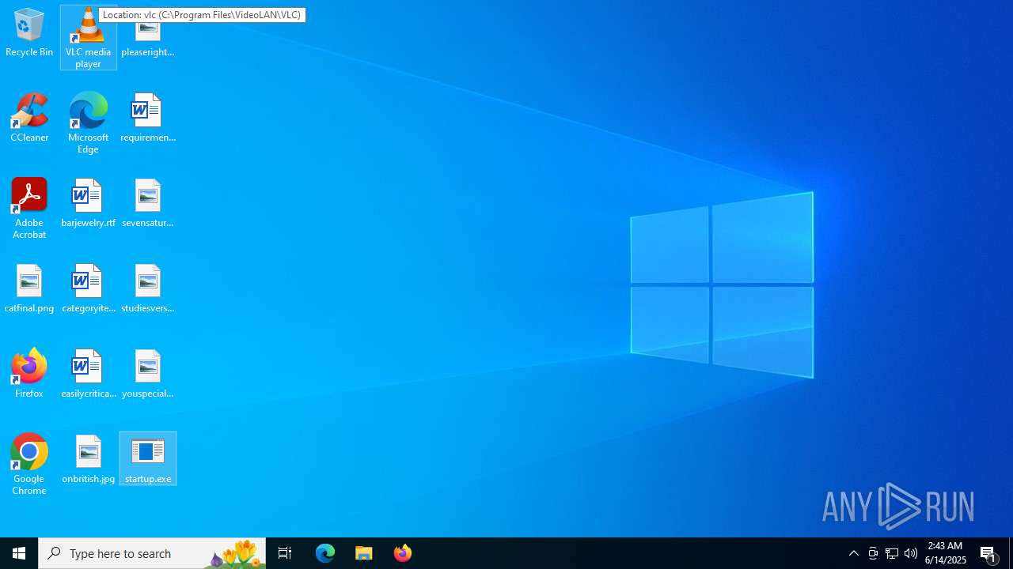Select the Adobe Acrobat desktop shortcut
The height and width of the screenshot is (569, 1013).
point(29,209)
